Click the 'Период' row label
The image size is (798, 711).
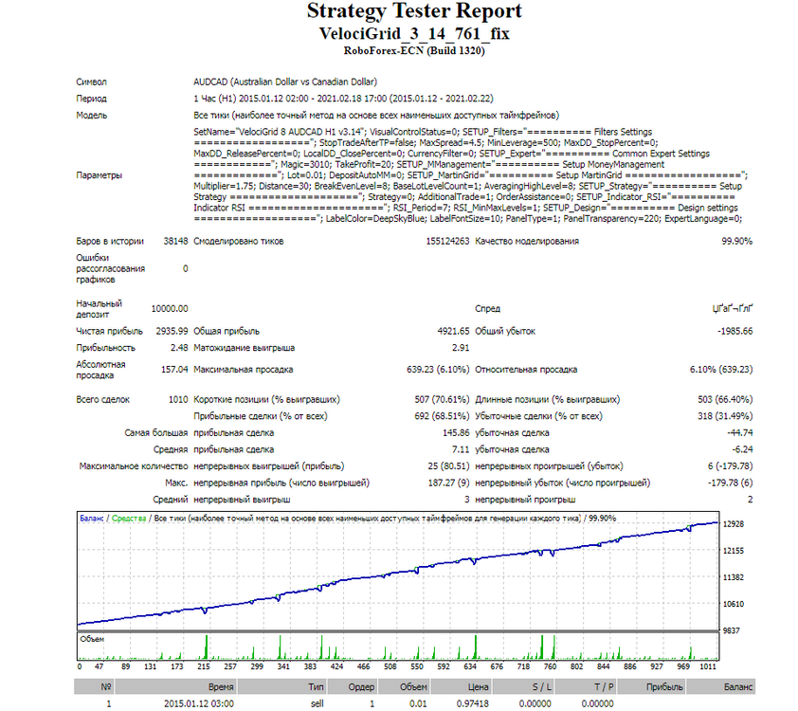point(92,99)
